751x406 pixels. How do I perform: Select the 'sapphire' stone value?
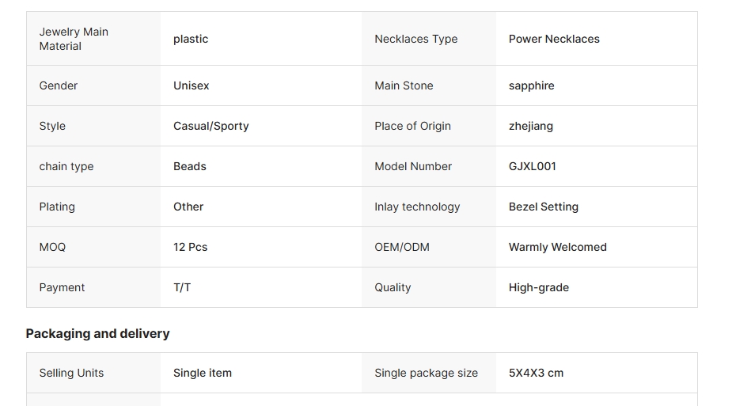pyautogui.click(x=531, y=85)
